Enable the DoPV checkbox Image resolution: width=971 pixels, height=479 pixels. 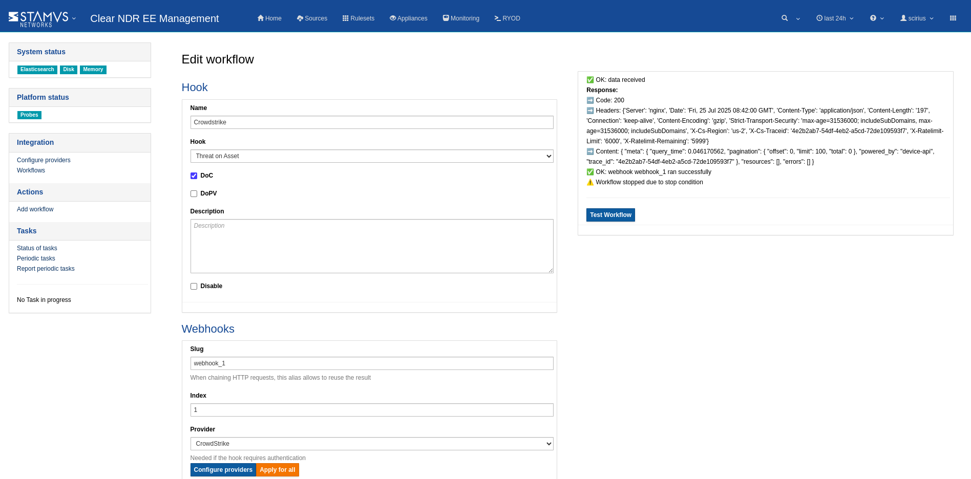point(194,194)
